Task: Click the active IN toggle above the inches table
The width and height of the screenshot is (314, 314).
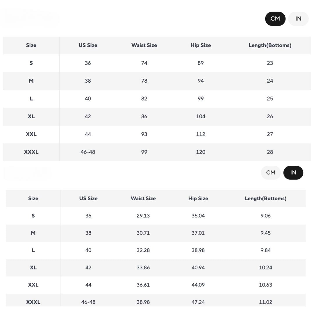Action: coord(293,173)
